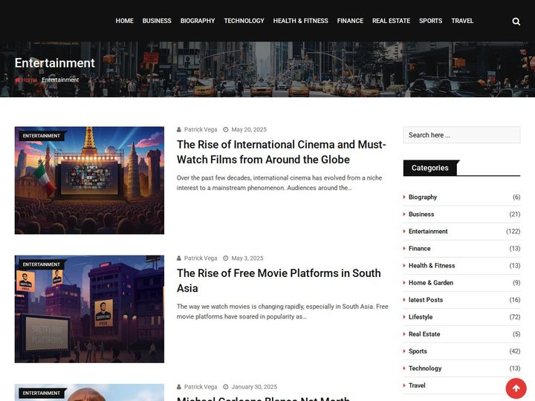This screenshot has width=535, height=401.
Task: Click the clock icon next to May 3, 2025
Action: (226, 258)
